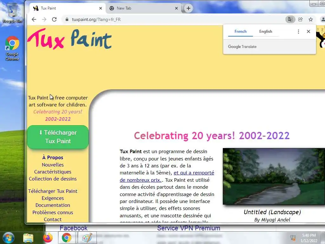Viewport: 325px width, 244px height.
Task: Click the Untitled (Landscape) artwork thumbnail
Action: [274, 176]
